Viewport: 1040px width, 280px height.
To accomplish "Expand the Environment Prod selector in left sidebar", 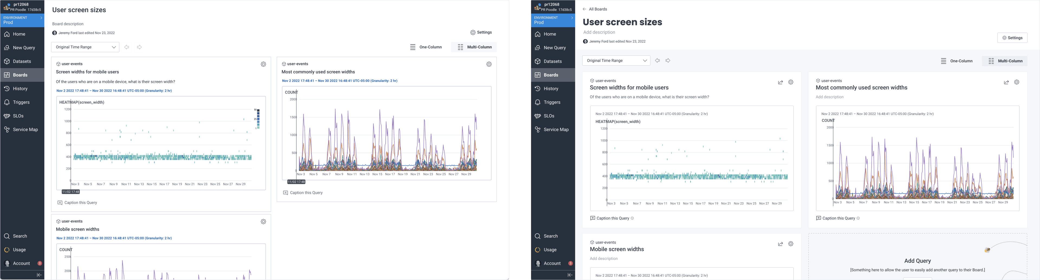I will [x=22, y=20].
